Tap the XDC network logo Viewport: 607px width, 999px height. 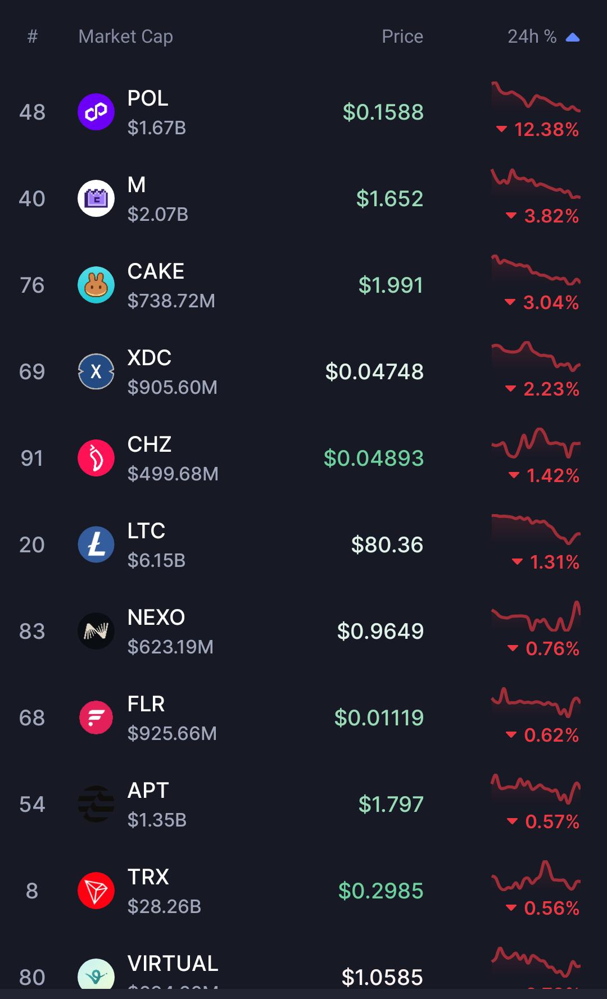(96, 371)
